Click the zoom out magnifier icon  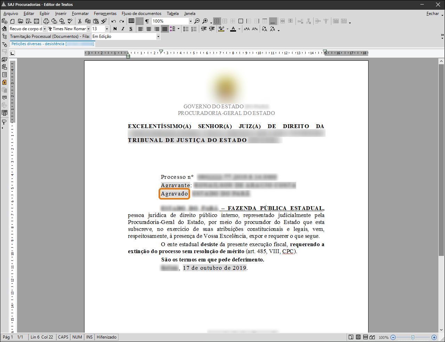coord(197,21)
